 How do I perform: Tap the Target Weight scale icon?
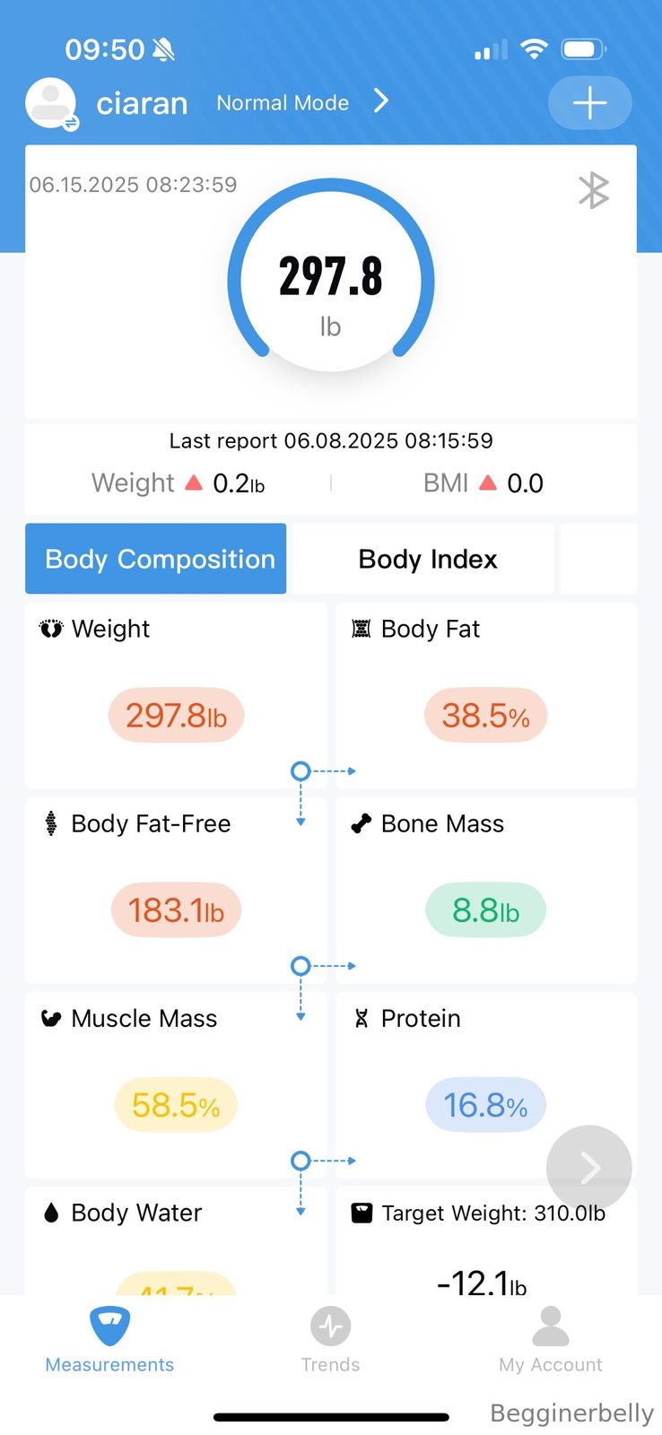point(361,1213)
